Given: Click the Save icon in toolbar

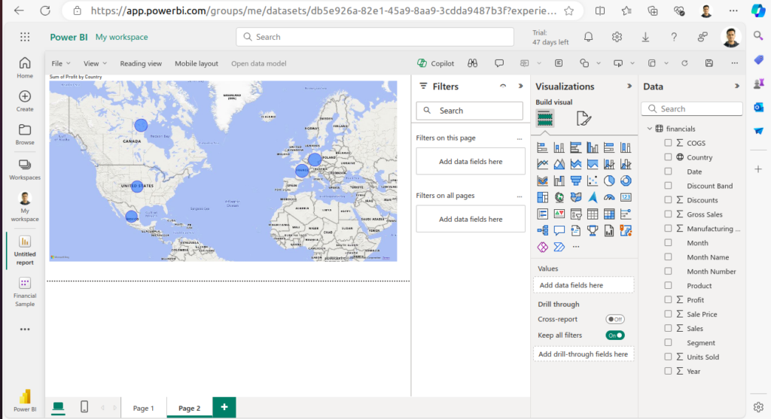Looking at the screenshot, I should [709, 64].
